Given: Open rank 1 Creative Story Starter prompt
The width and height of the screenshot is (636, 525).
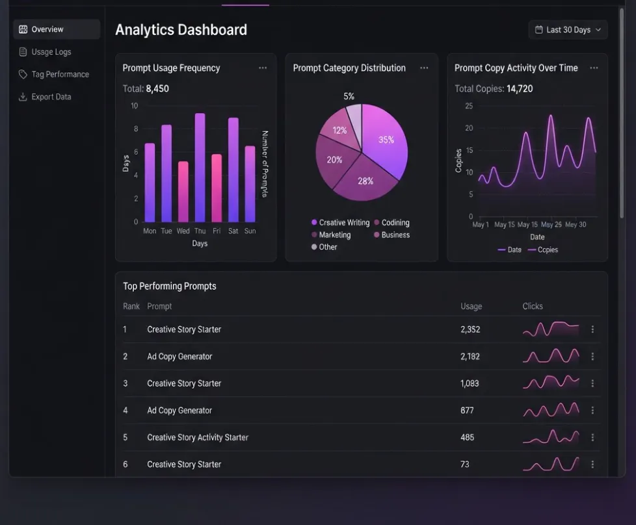Looking at the screenshot, I should [184, 329].
